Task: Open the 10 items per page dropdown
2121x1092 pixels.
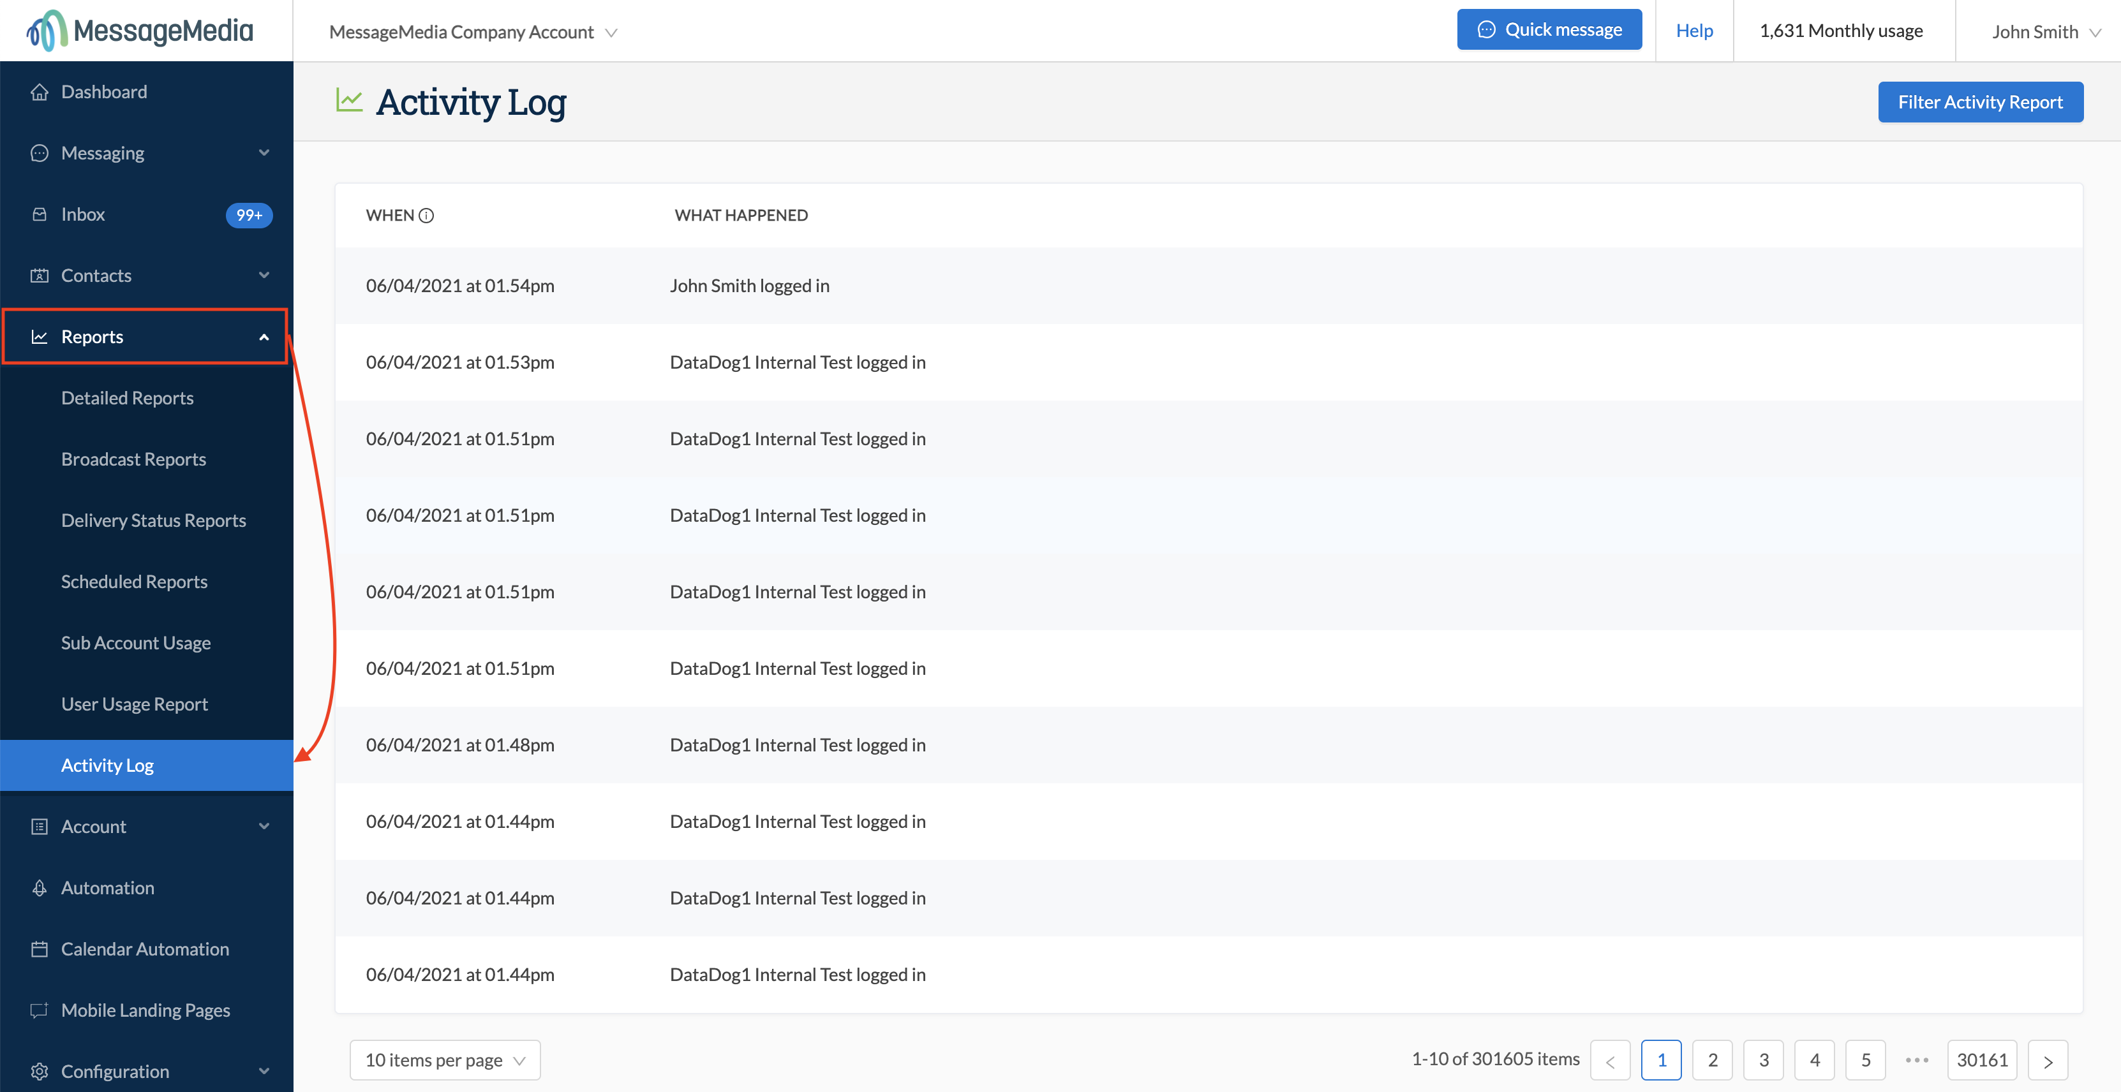Action: 444,1060
